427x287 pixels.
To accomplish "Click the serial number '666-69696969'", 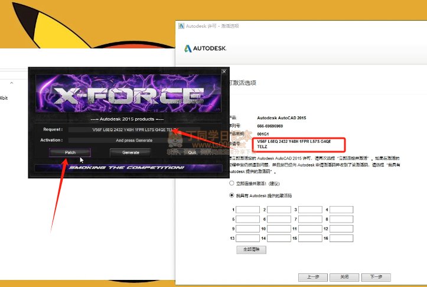I will 270,126.
